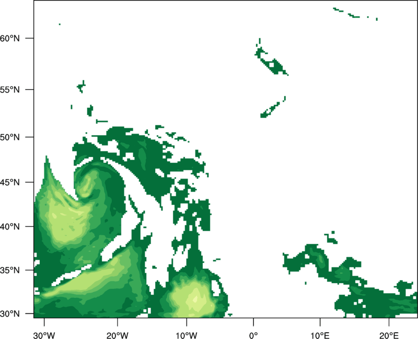Click the 10°W longitude label
Screen dimensions: 418x339
187,335
